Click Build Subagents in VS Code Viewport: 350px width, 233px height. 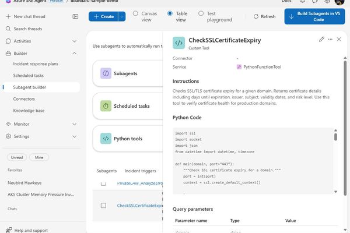(x=314, y=16)
